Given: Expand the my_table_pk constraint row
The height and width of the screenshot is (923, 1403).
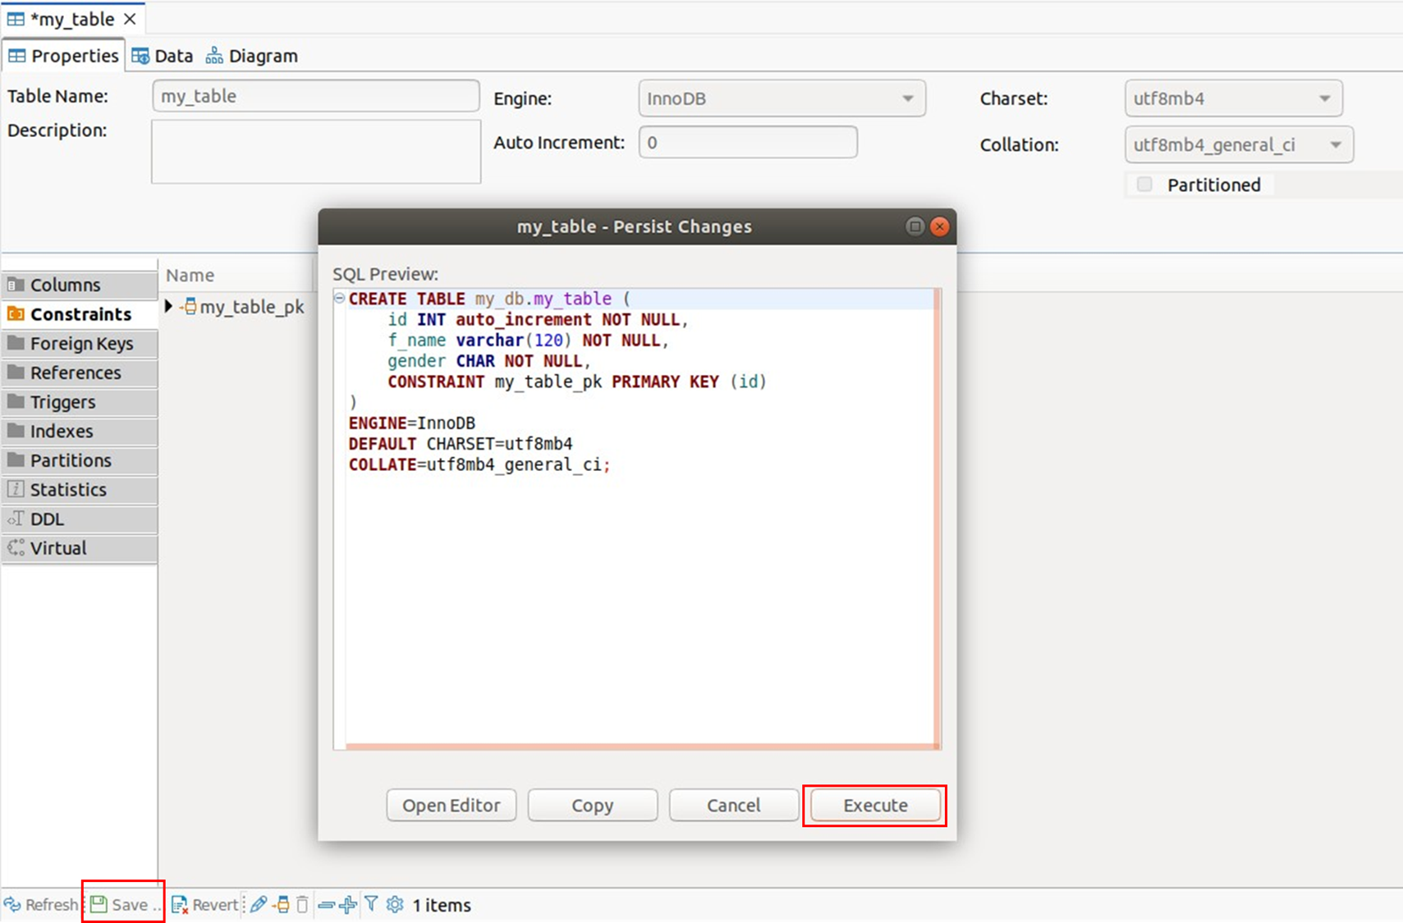Looking at the screenshot, I should pyautogui.click(x=168, y=306).
